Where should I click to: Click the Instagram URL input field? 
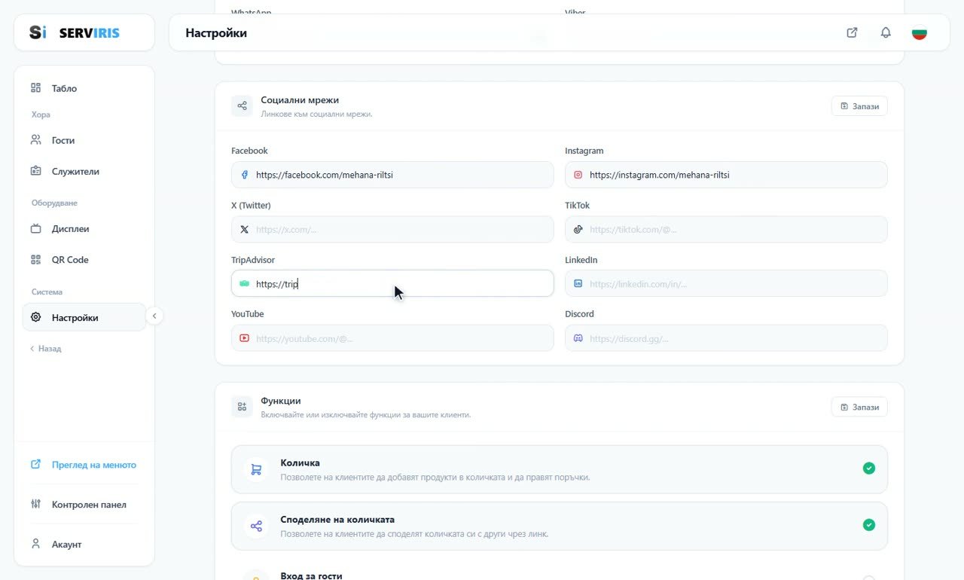tap(726, 175)
